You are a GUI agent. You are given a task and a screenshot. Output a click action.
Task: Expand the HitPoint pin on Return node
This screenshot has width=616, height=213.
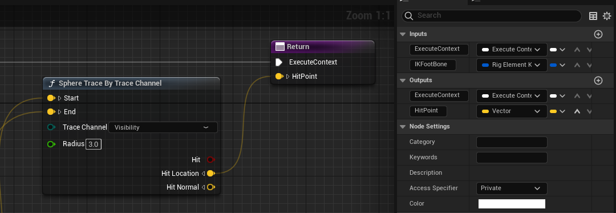(288, 77)
